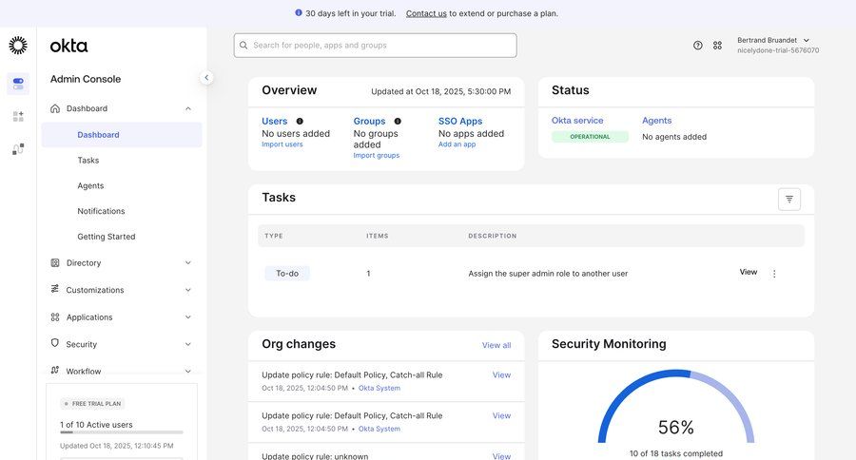Screen dimensions: 856x460
Task: Click '10 of 18 tasks completed' text
Action: coord(676,453)
